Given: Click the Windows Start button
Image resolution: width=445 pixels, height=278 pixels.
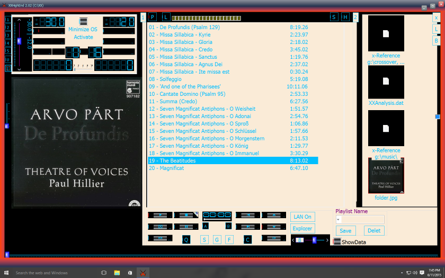Looking at the screenshot, I should pos(6,273).
